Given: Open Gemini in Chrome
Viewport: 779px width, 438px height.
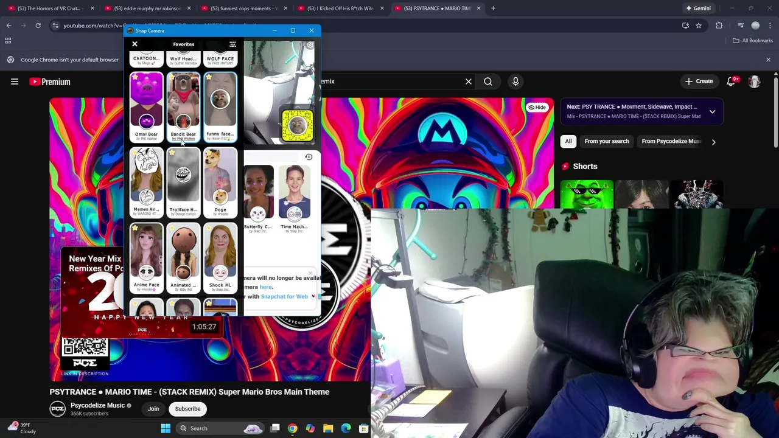Looking at the screenshot, I should [x=698, y=9].
